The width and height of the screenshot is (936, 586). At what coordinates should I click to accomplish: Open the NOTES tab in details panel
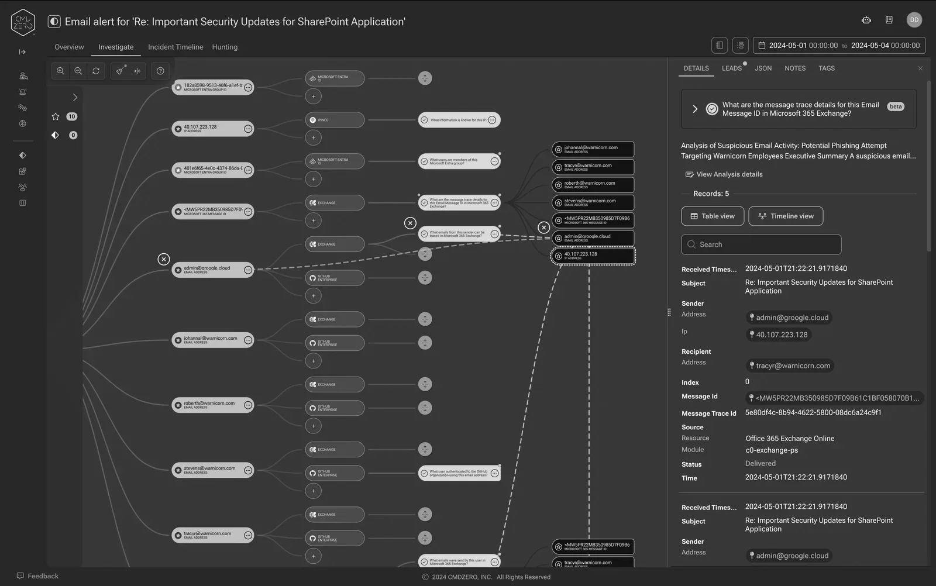point(795,68)
